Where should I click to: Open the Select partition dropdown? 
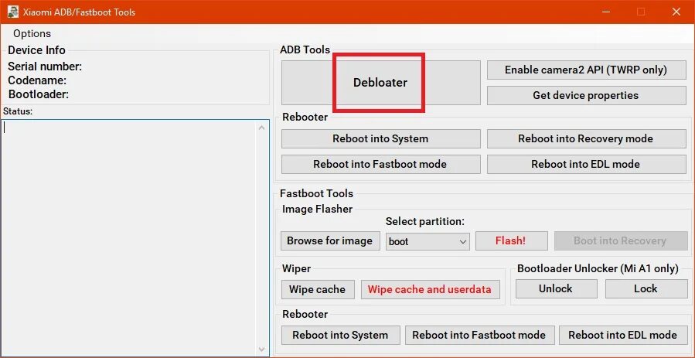tap(428, 241)
